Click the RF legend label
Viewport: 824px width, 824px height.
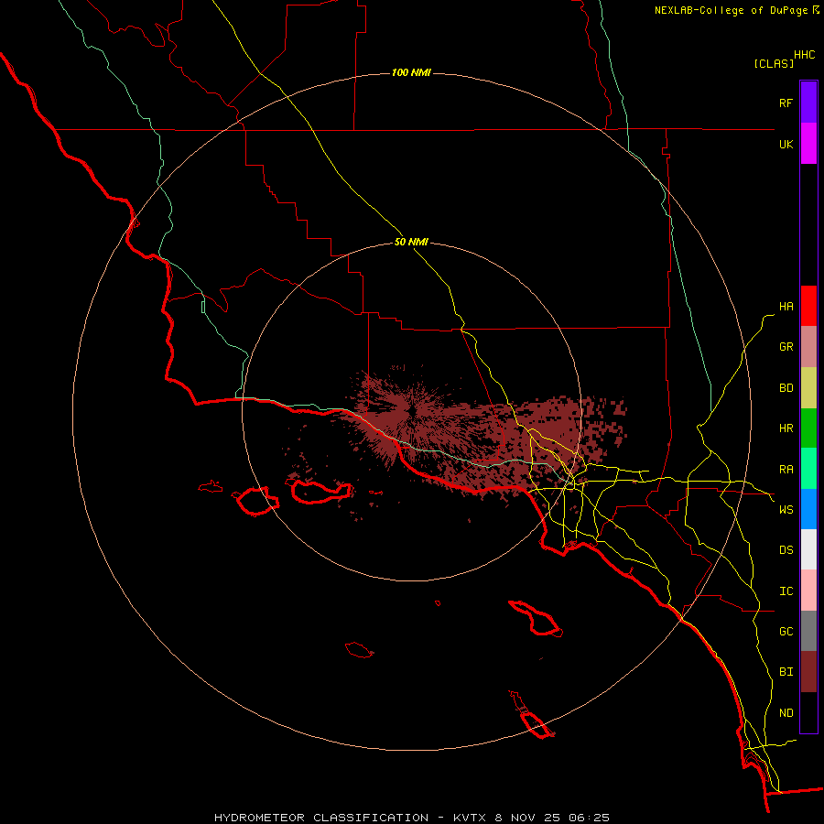pos(786,103)
